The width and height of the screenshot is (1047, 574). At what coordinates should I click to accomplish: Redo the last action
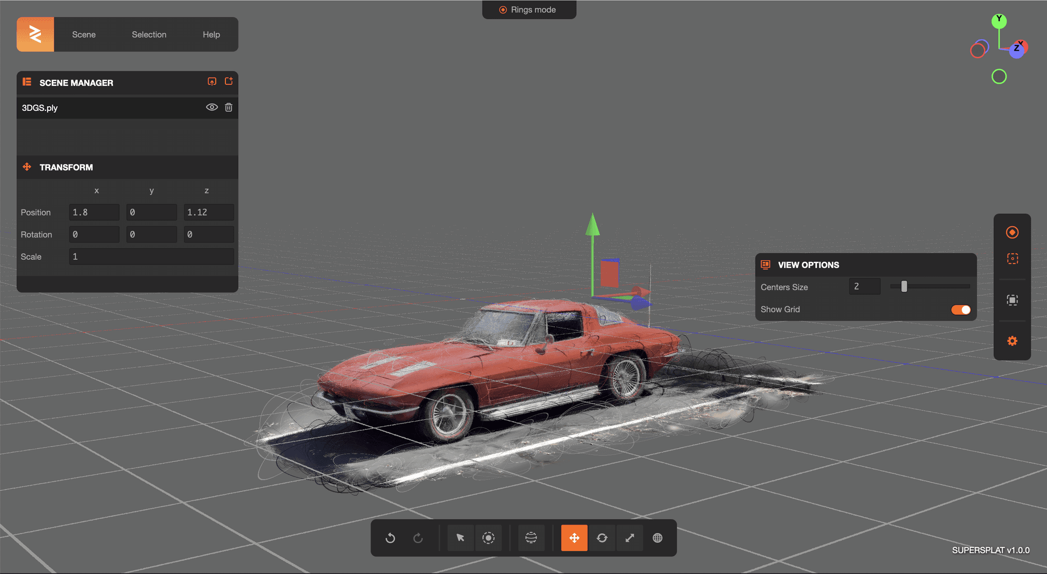(x=418, y=538)
